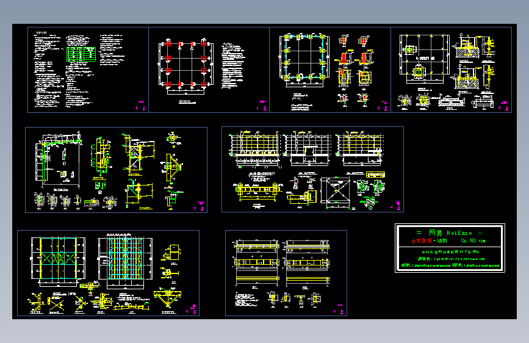Image resolution: width=529 pixels, height=343 pixels.
Task: Open the foundation plan sheet with hatched sections
Action: [x=451, y=70]
